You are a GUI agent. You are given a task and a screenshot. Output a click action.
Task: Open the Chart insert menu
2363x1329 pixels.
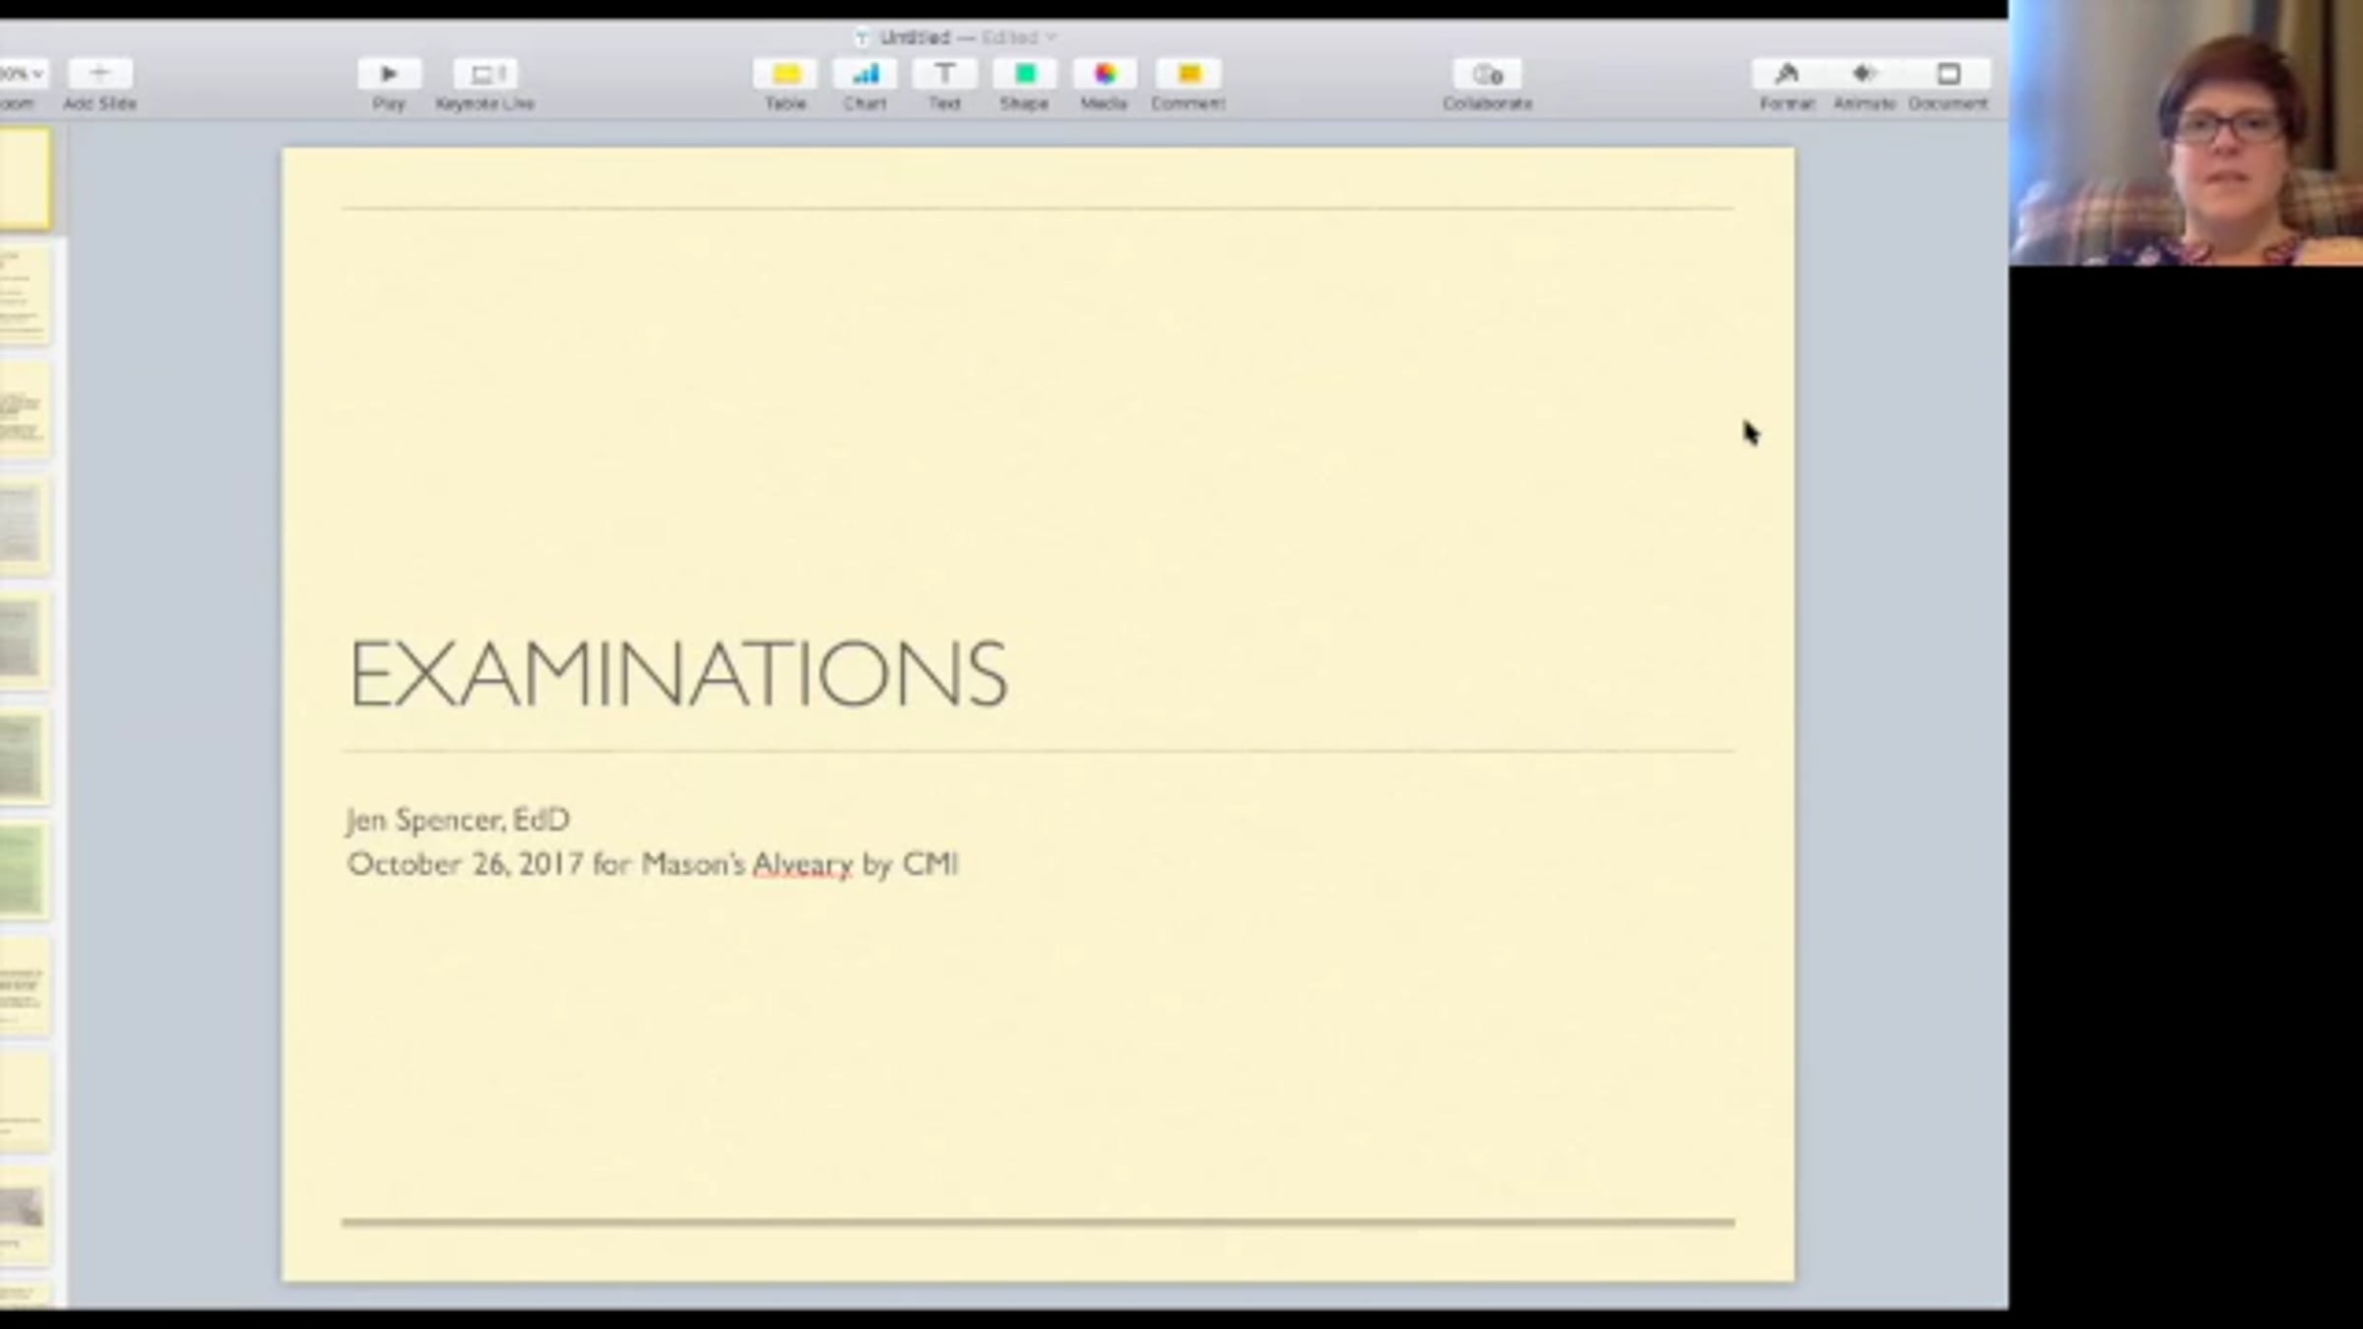pos(864,74)
